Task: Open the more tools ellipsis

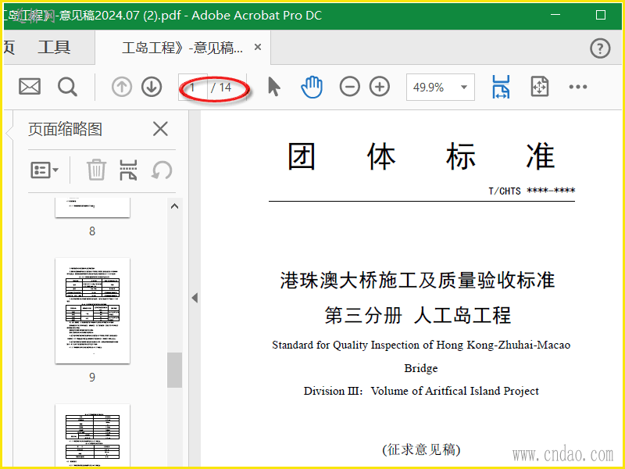Action: click(578, 87)
